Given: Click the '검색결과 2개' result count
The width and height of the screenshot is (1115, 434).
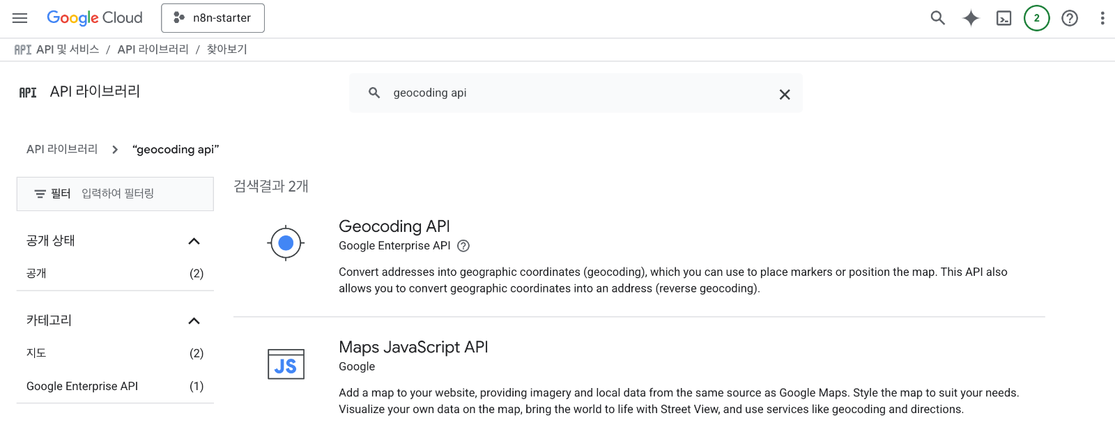Looking at the screenshot, I should (x=271, y=186).
